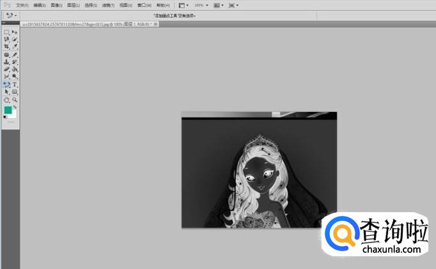436x269 pixels.
Task: Select the Type tool
Action: 15,84
